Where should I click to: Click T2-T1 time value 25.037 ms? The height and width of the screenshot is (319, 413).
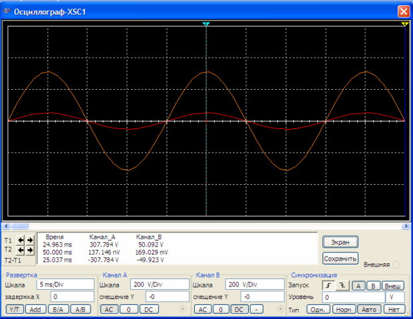tap(57, 260)
